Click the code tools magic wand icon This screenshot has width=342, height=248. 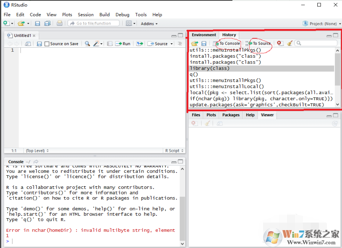click(96, 44)
